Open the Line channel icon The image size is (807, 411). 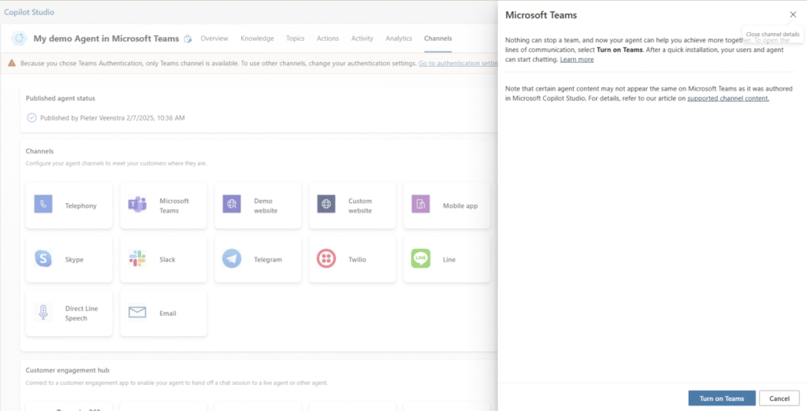tap(421, 258)
